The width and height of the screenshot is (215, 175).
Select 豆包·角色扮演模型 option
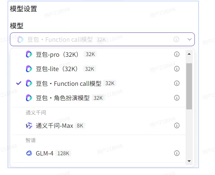coord(99,98)
